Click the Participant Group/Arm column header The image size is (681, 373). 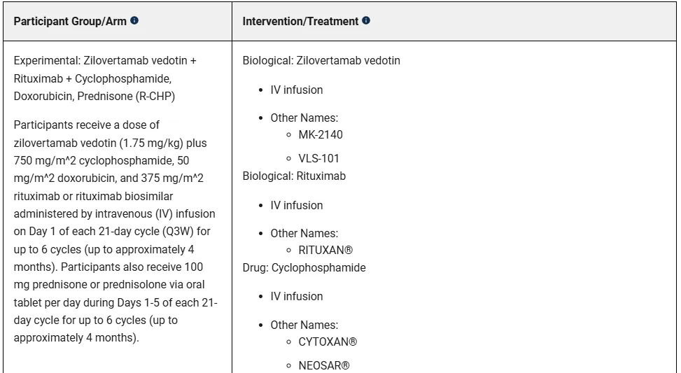[x=70, y=22]
